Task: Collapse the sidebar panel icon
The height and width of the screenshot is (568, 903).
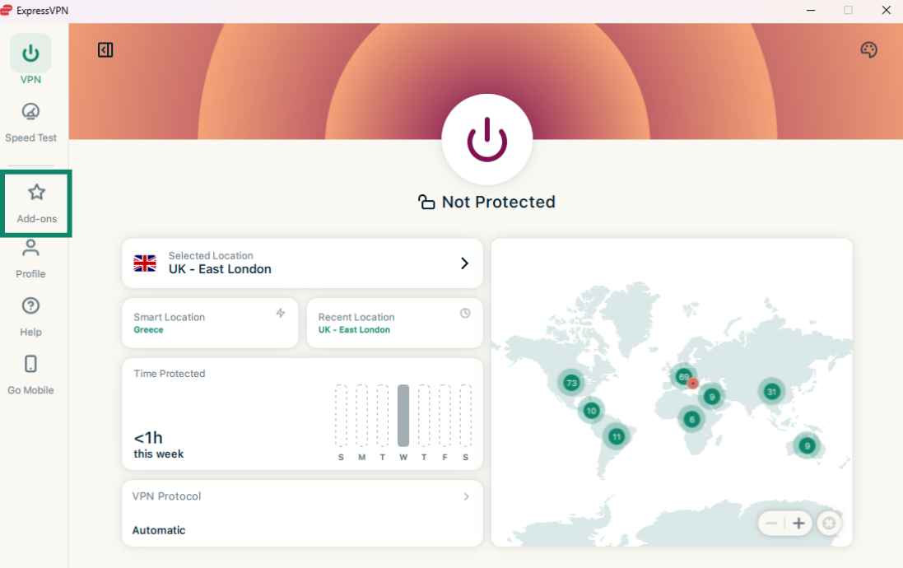Action: point(105,50)
